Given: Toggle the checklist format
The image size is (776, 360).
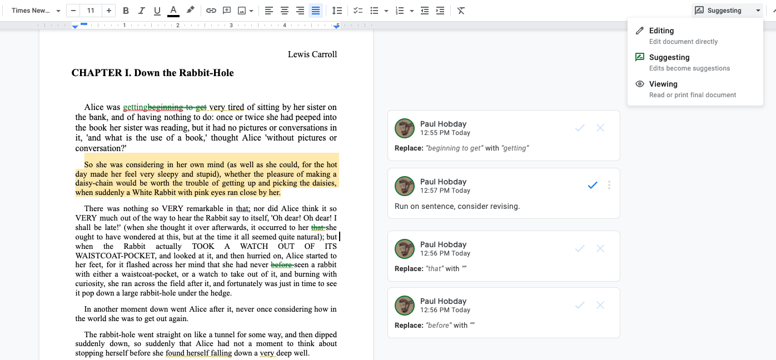Looking at the screenshot, I should (x=357, y=10).
